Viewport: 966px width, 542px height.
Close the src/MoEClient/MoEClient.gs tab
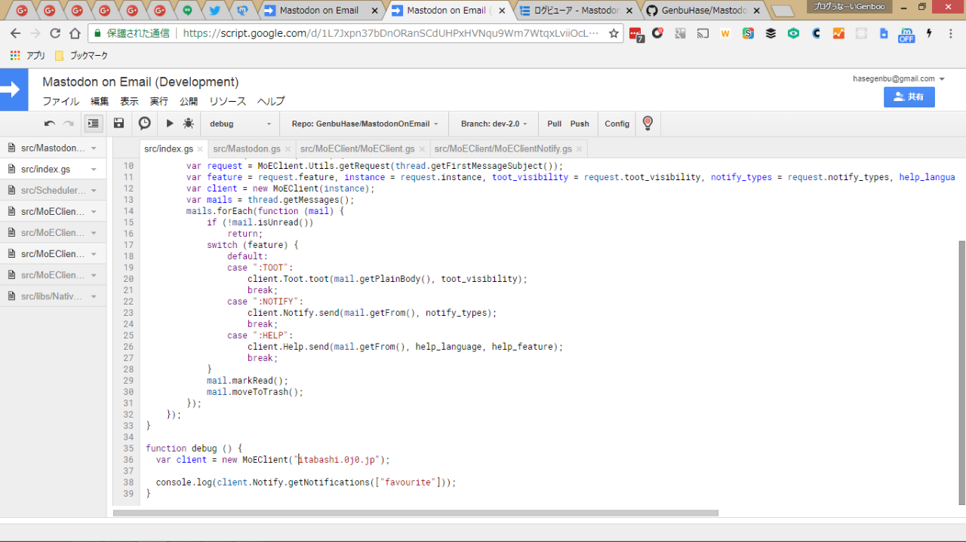tap(423, 149)
